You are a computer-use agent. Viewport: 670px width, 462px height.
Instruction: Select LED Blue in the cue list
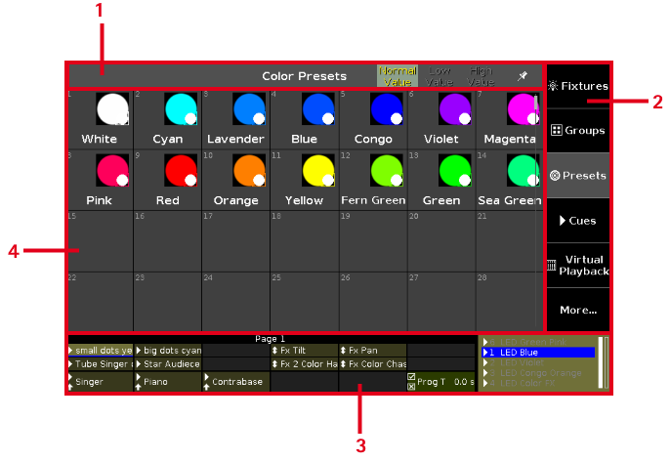[538, 352]
